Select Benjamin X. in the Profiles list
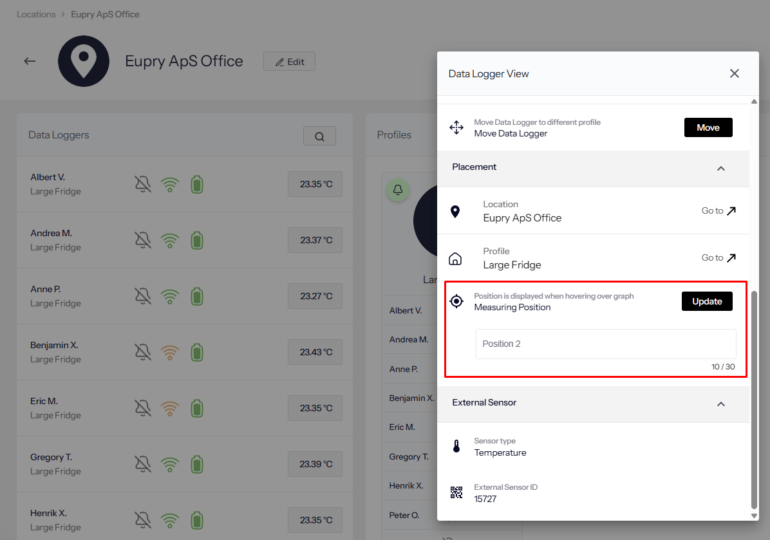770x540 pixels. [411, 398]
